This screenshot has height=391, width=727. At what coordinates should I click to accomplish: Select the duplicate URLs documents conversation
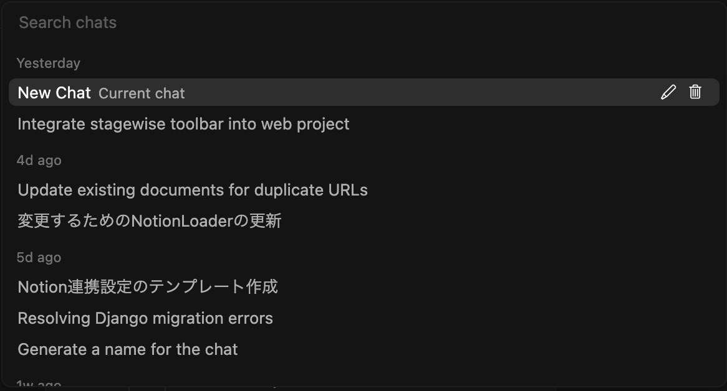[x=364, y=190]
